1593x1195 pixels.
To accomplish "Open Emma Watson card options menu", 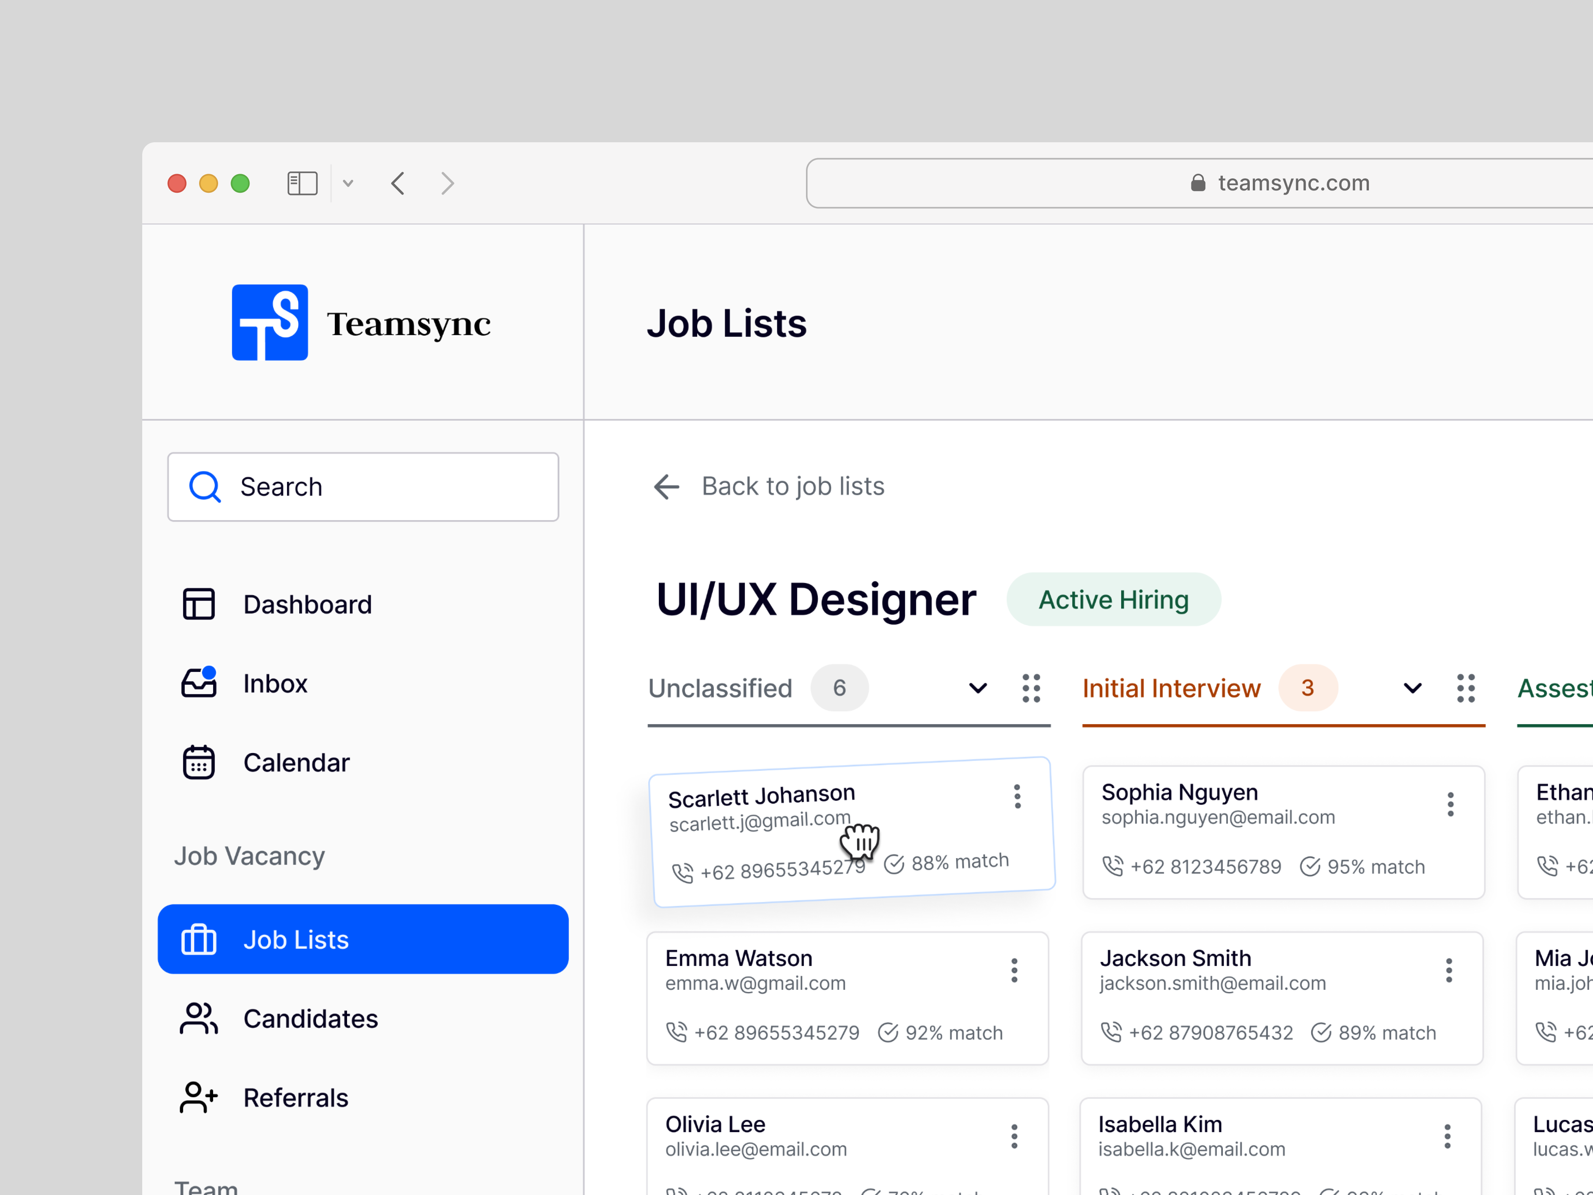I will 1014,970.
